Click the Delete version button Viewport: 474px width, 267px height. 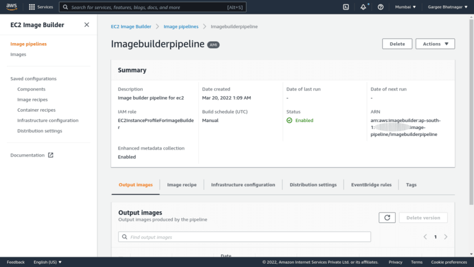423,218
